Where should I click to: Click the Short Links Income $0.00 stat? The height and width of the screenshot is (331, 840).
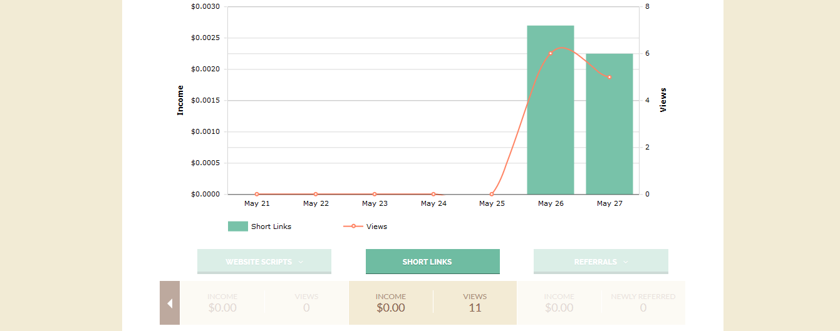pos(390,303)
